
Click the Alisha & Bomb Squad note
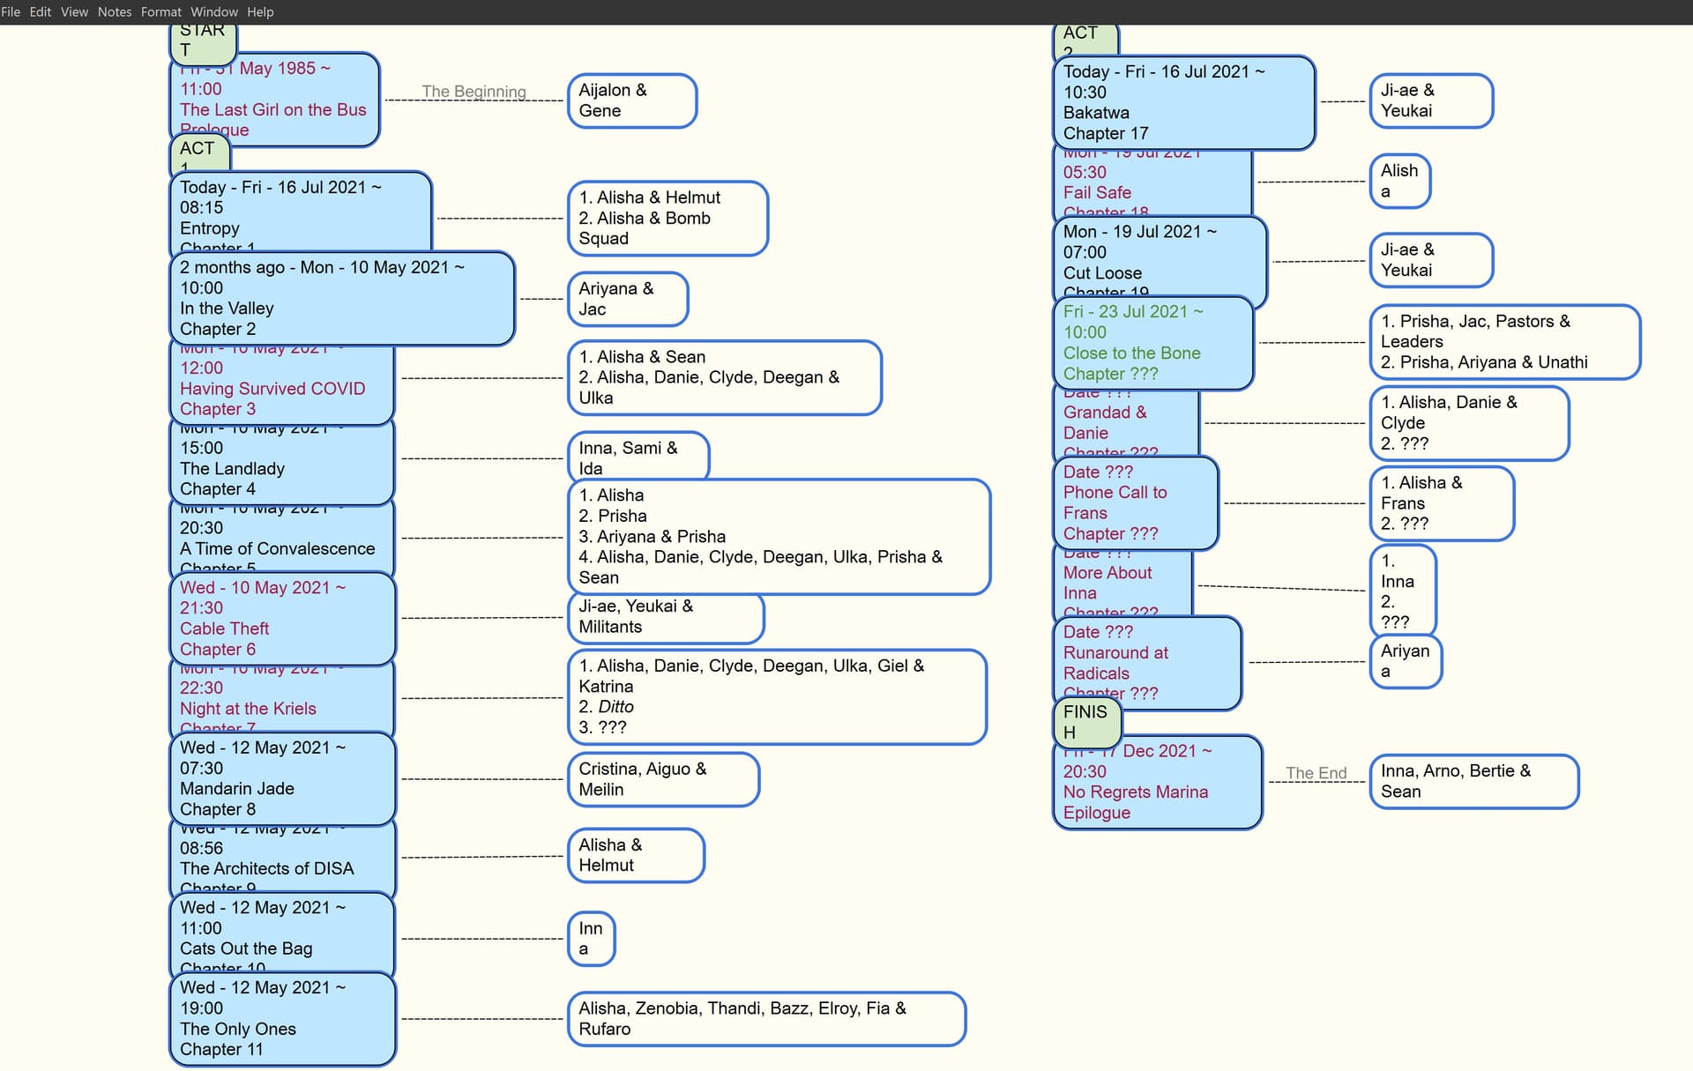668,219
